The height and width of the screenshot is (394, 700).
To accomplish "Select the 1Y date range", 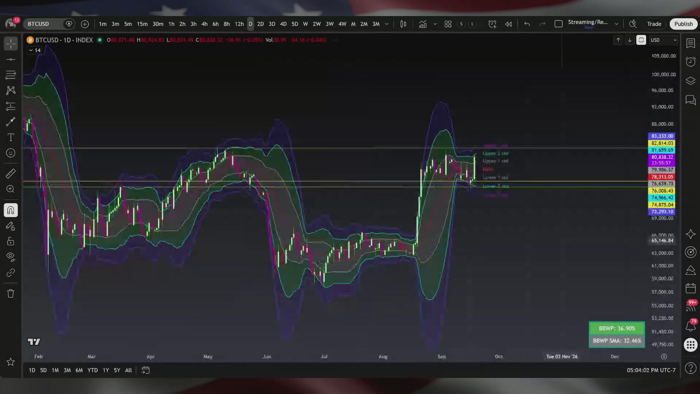I will (106, 370).
